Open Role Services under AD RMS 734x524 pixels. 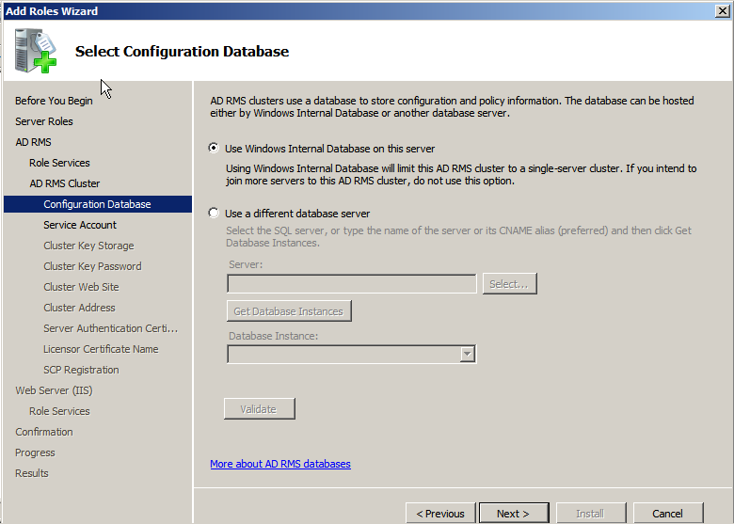point(59,163)
